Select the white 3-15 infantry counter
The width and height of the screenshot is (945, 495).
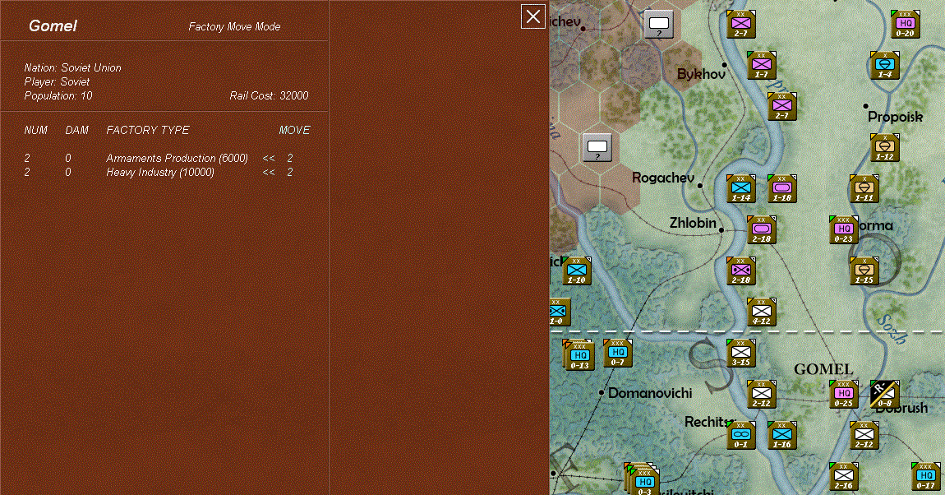[741, 353]
